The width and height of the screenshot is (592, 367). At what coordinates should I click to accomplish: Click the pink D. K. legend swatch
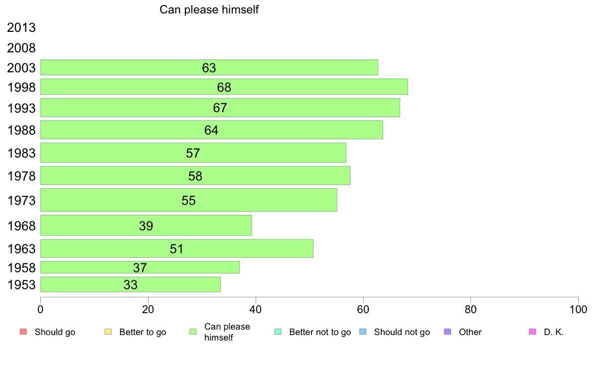(x=532, y=332)
